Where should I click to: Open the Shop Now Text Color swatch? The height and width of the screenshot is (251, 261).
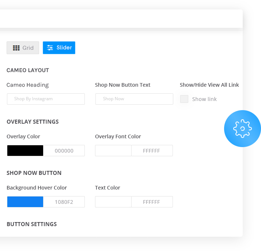[x=113, y=202]
